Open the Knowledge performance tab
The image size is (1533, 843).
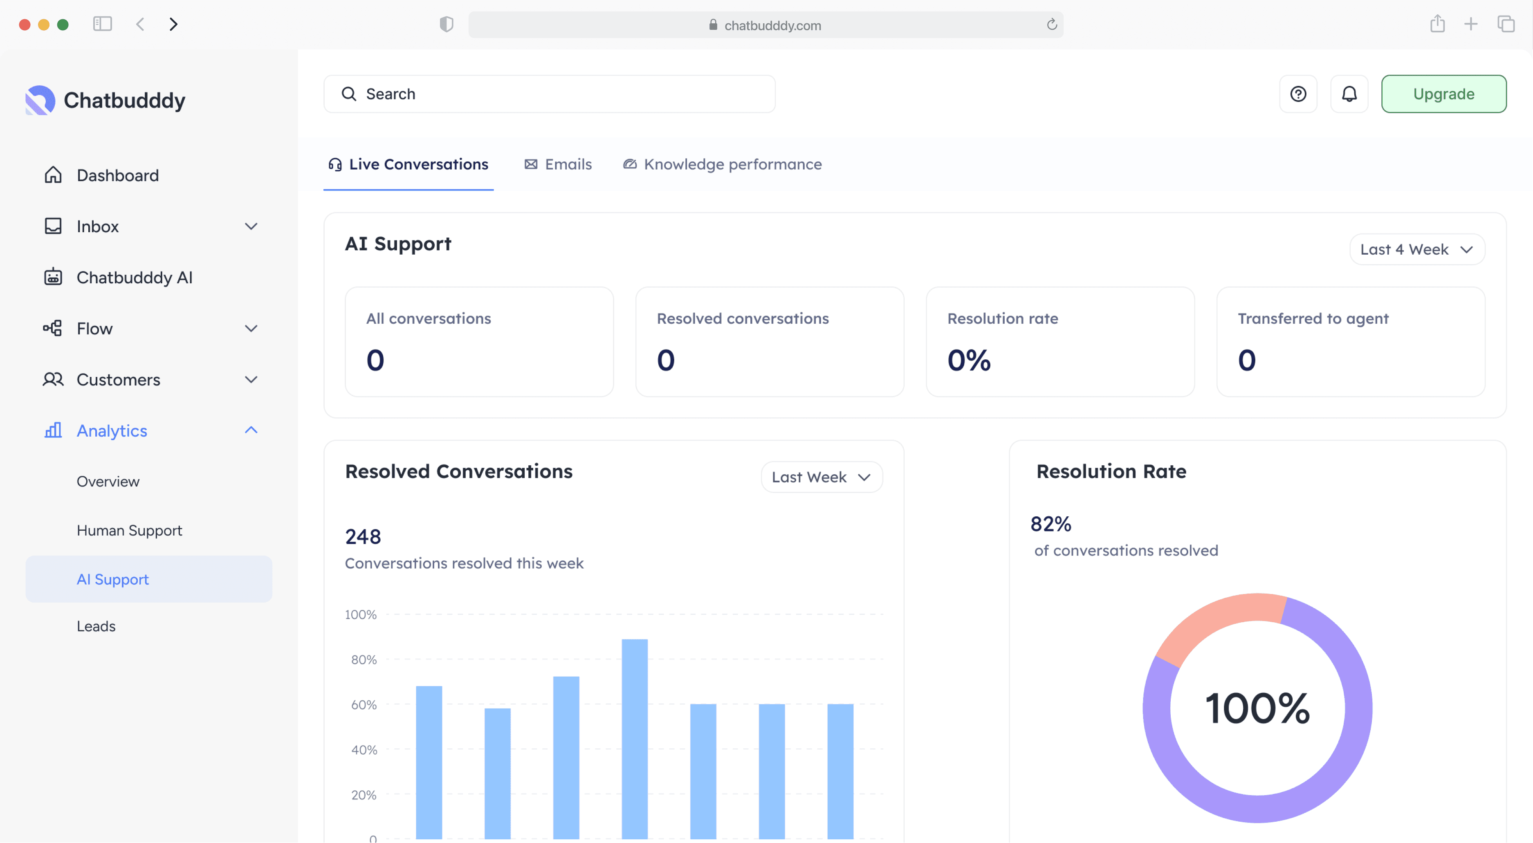(722, 164)
